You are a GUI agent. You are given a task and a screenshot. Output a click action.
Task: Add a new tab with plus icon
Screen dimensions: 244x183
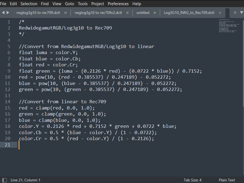point(235,13)
